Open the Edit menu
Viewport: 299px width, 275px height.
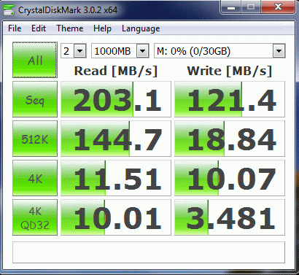[39, 28]
